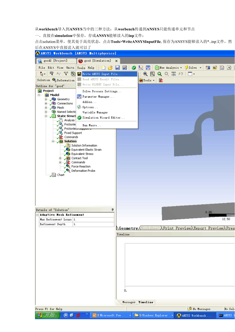Image resolution: width=235 pixels, height=332 pixels.
Task: Switch to the Print Preview tab
Action: (177, 228)
